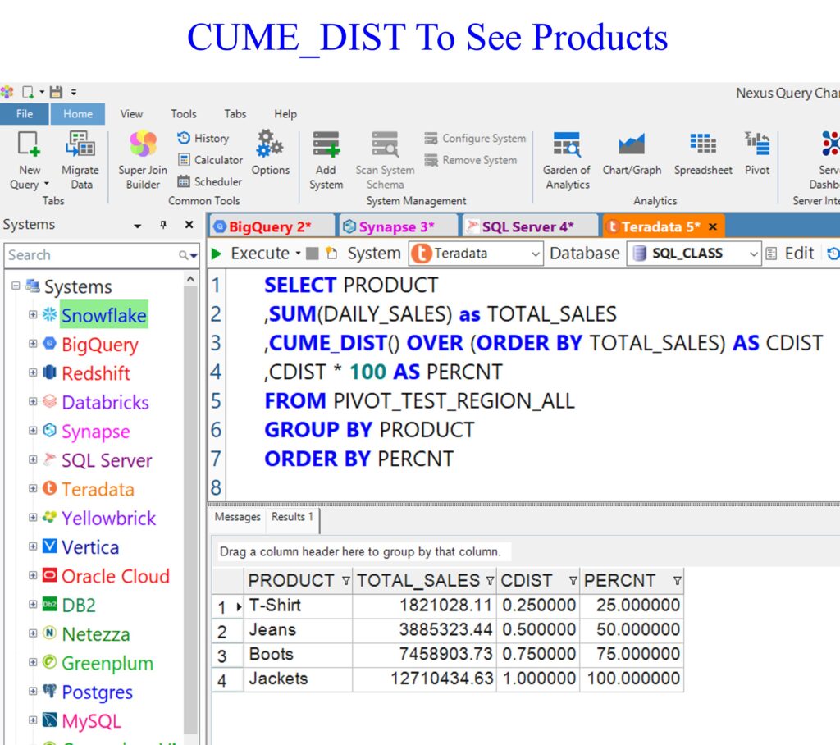Open the Chart/Graph tool
This screenshot has height=745, width=840.
click(632, 145)
